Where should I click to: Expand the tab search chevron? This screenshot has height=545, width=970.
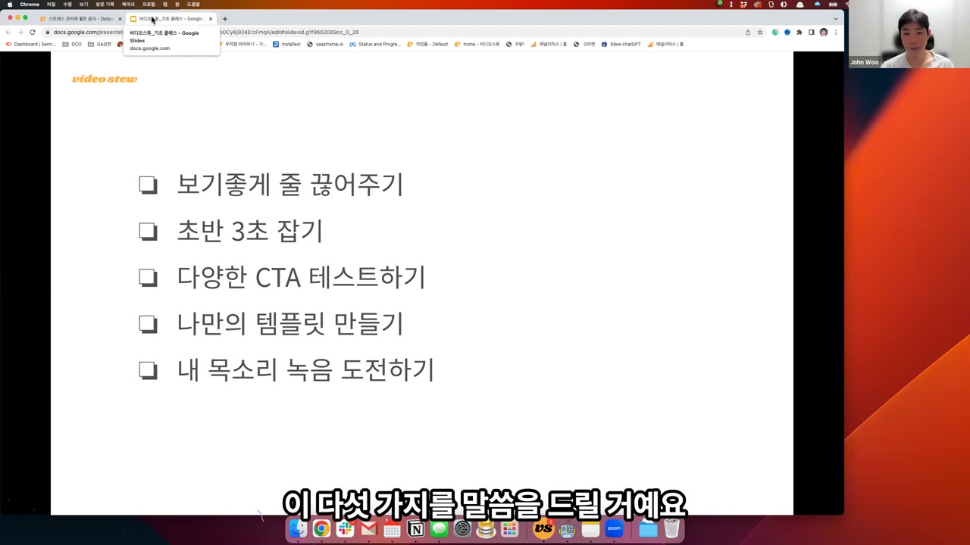click(836, 19)
